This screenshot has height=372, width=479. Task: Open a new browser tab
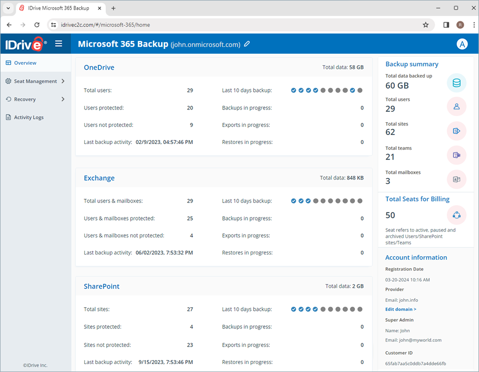[113, 8]
